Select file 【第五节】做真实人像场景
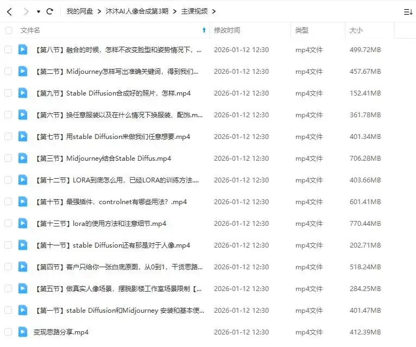 point(118,289)
